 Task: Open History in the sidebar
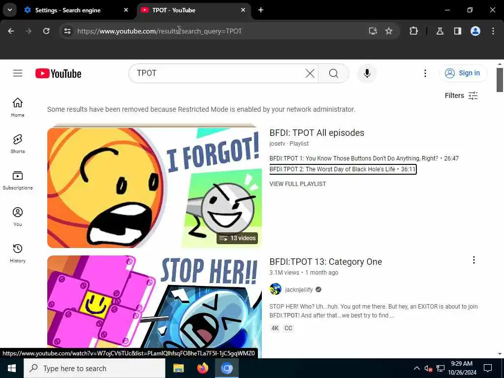(x=18, y=253)
